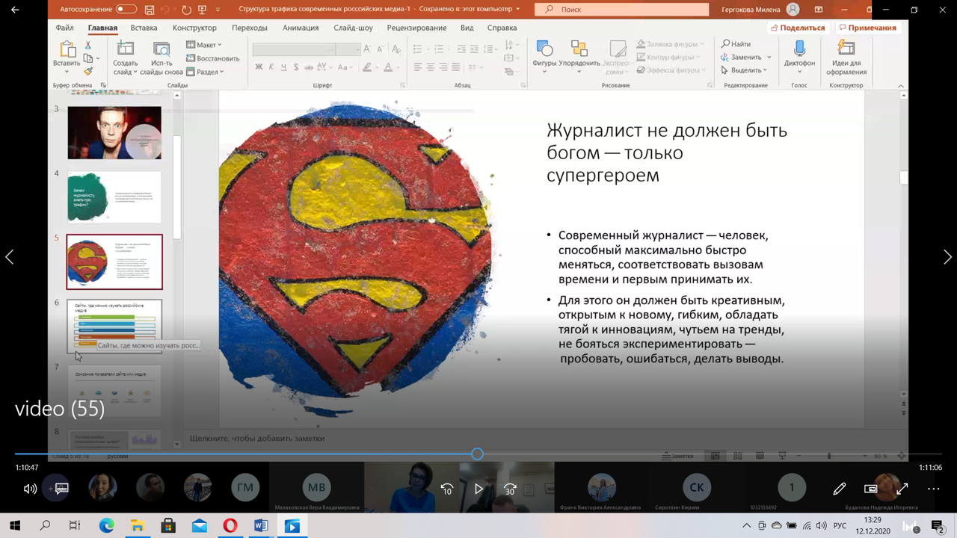The image size is (957, 538).
Task: Switch player to mini view
Action: click(x=870, y=489)
